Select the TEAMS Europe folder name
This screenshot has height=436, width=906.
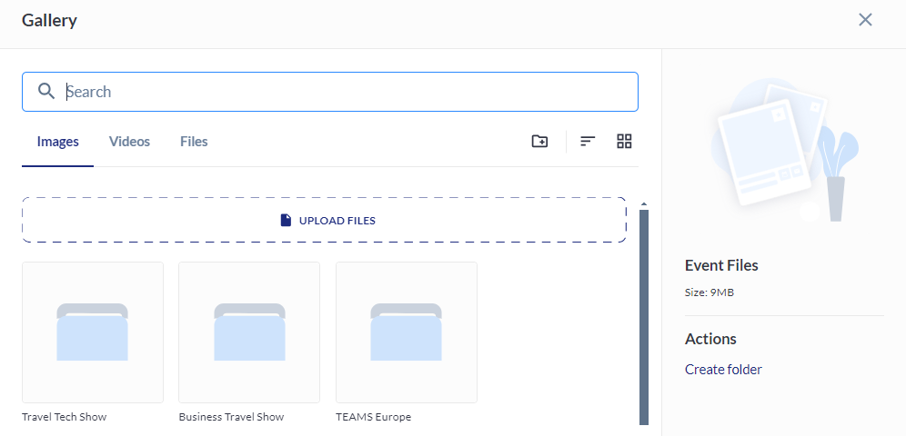click(373, 417)
